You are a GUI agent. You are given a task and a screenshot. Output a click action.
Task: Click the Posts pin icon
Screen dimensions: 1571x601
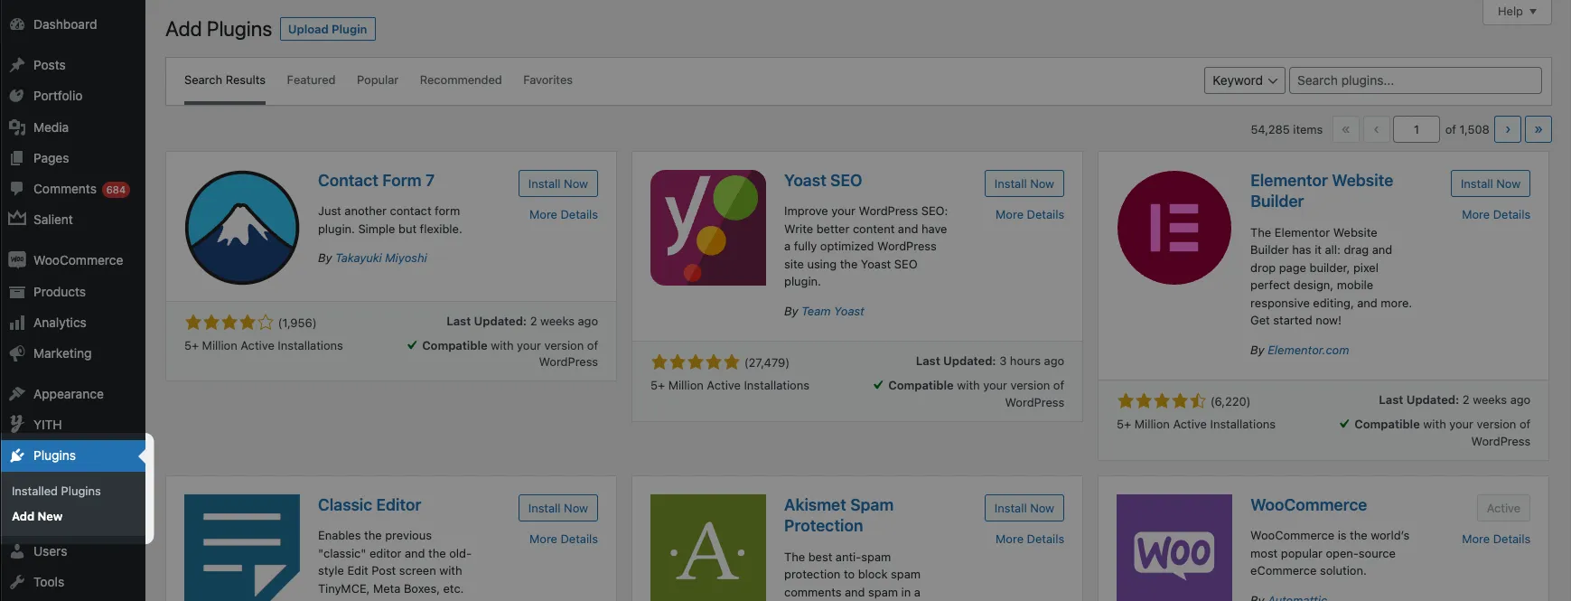click(17, 65)
